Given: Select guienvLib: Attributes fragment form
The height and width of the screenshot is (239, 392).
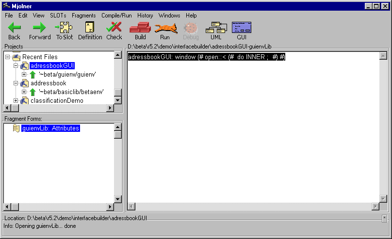Looking at the screenshot, I should click(50, 128).
